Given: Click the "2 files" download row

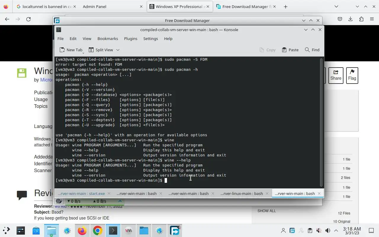Looking at the screenshot, I should pos(346,178).
